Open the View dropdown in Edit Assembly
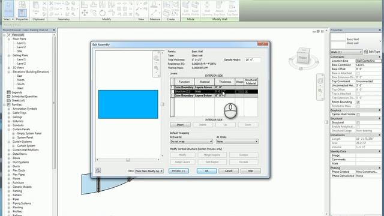The width and height of the screenshot is (384, 216). click(149, 171)
